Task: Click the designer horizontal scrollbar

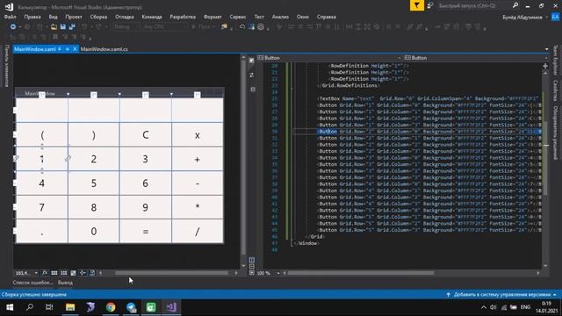Action: (171, 273)
